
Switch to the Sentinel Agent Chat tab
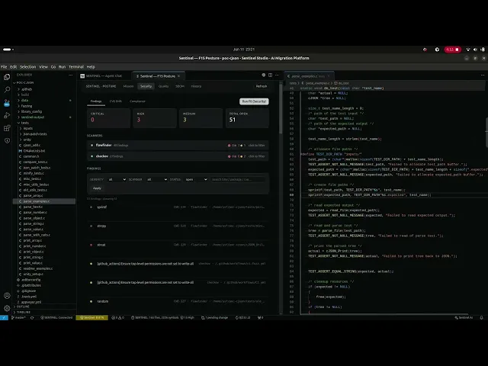[104, 76]
